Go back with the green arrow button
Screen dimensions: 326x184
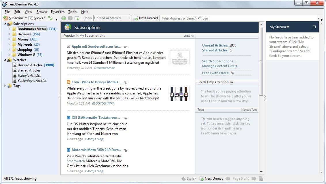click(x=64, y=18)
